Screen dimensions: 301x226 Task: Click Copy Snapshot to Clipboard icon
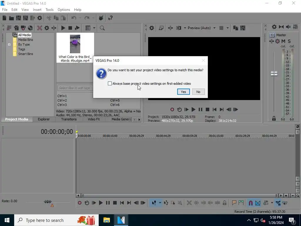(236, 28)
